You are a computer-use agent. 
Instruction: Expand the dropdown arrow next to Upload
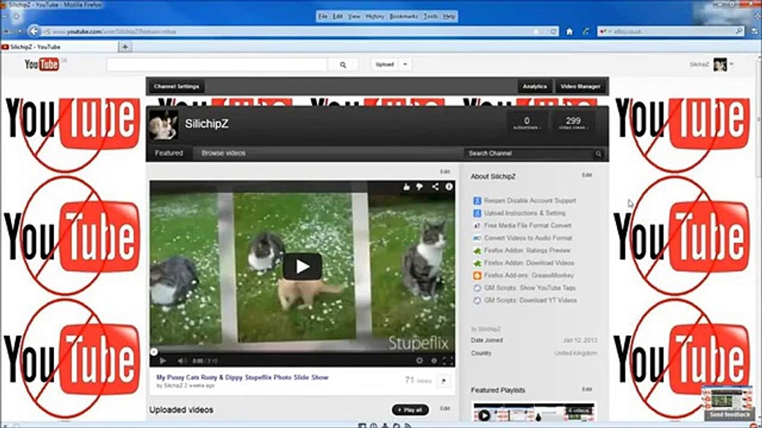click(x=405, y=64)
